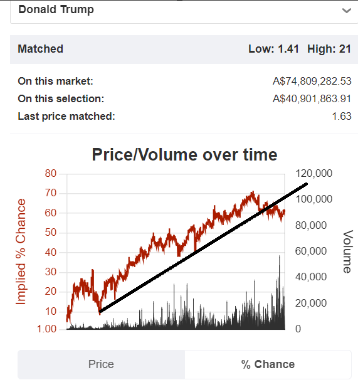The height and width of the screenshot is (380, 358).
Task: Select the % Chance toggle view
Action: tap(268, 364)
